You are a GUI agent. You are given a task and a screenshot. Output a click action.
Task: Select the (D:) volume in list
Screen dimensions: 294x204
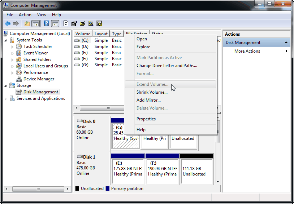(x=85, y=46)
